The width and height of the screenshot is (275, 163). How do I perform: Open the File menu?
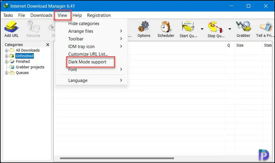[21, 15]
